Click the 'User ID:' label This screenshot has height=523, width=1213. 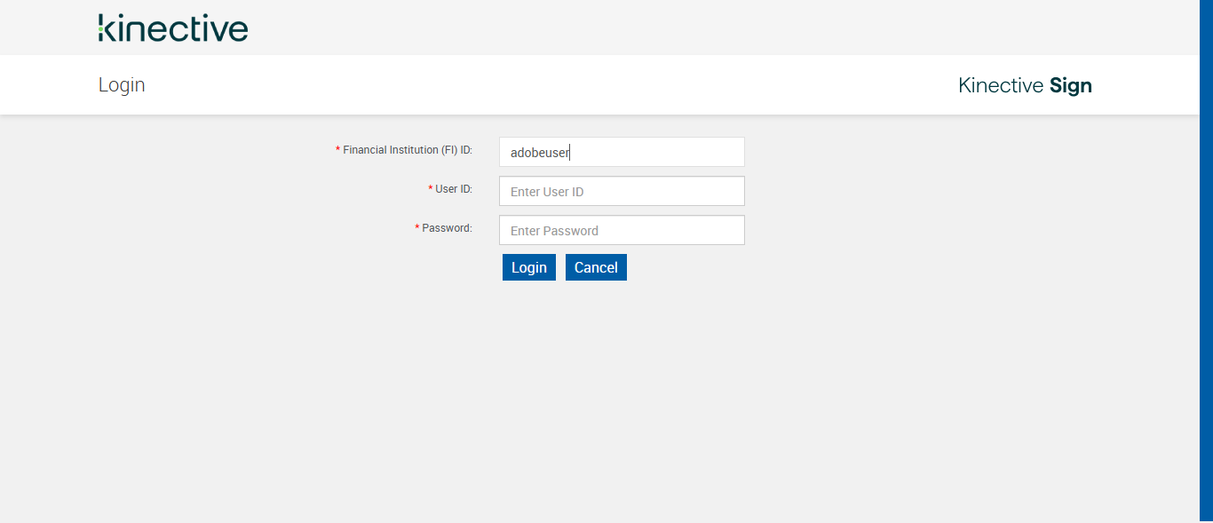tap(454, 189)
